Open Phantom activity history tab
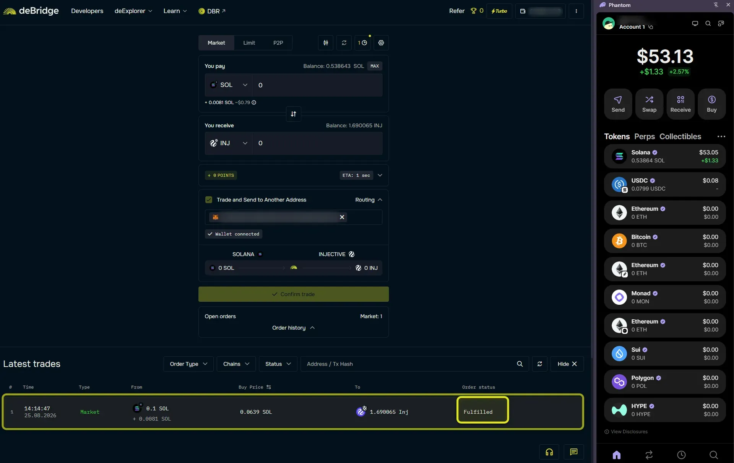Viewport: 734px width, 463px height. coord(681,455)
